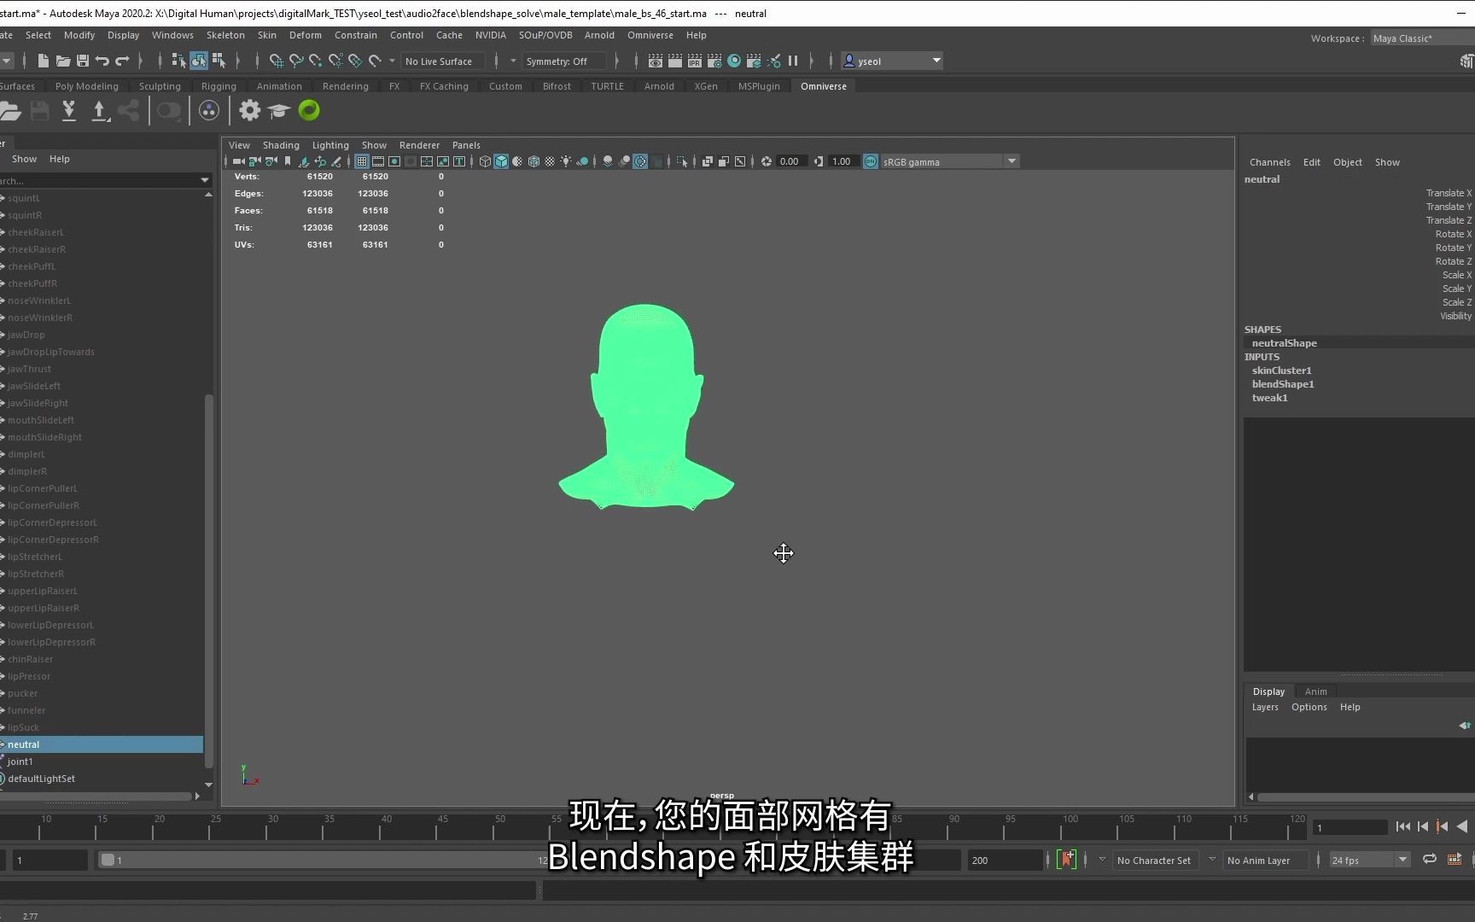This screenshot has width=1475, height=922.
Task: Open Maya settings via the gear icon on the shelf
Action: click(x=248, y=110)
